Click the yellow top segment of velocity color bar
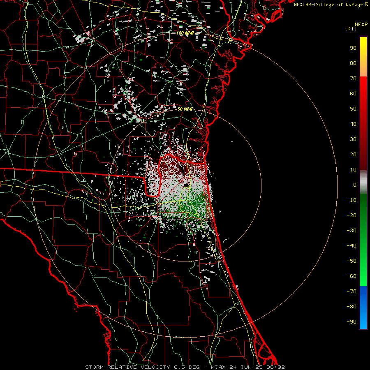The width and height of the screenshot is (370, 370). (x=363, y=57)
